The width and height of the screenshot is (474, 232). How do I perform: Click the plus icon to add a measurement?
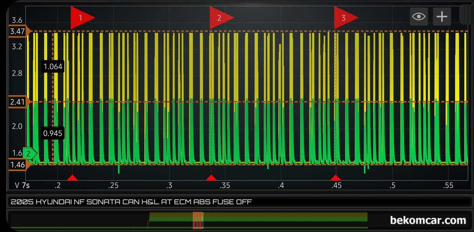tap(442, 17)
